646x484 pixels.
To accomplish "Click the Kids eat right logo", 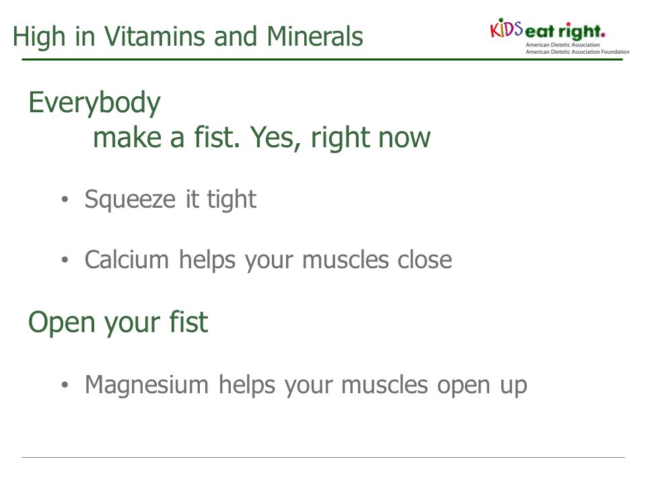I will tap(559, 36).
